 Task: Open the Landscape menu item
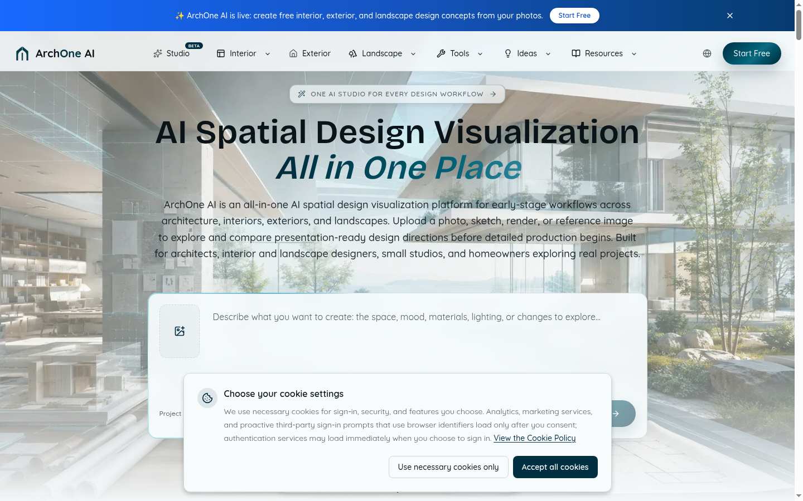(x=382, y=53)
